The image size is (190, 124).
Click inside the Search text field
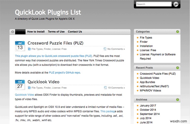154,4
